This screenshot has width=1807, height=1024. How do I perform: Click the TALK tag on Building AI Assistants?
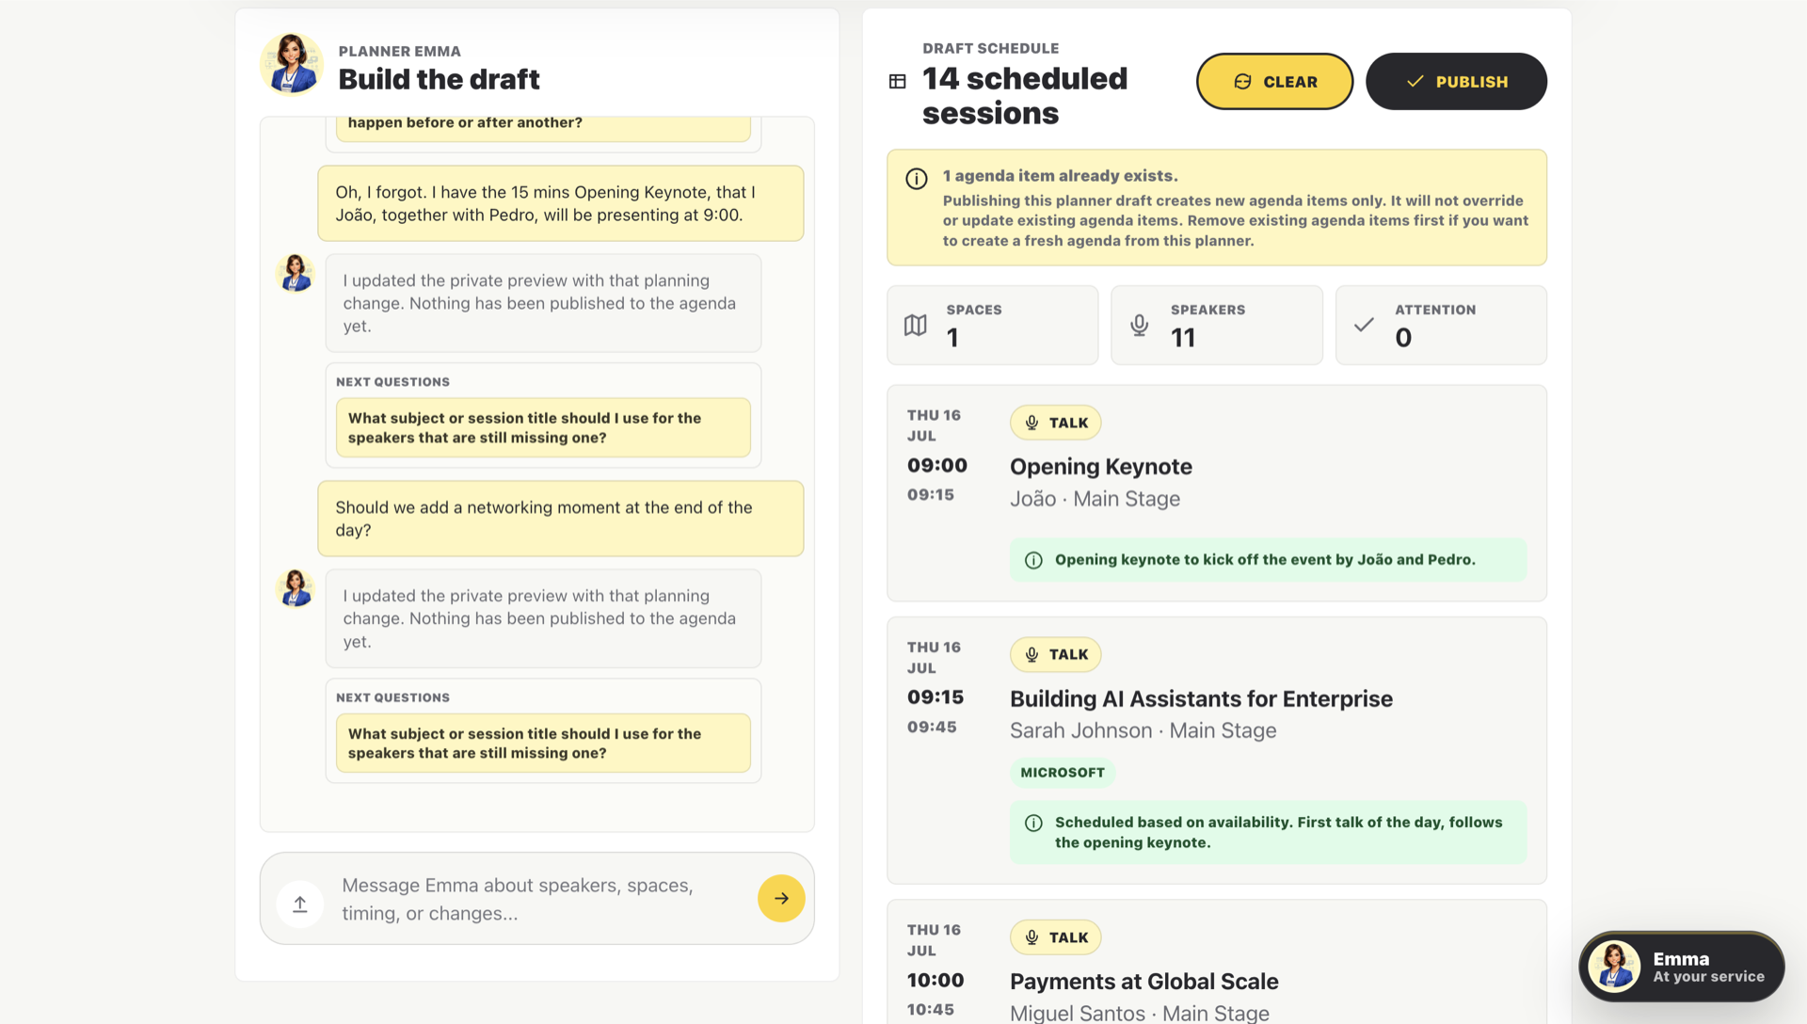tap(1056, 654)
